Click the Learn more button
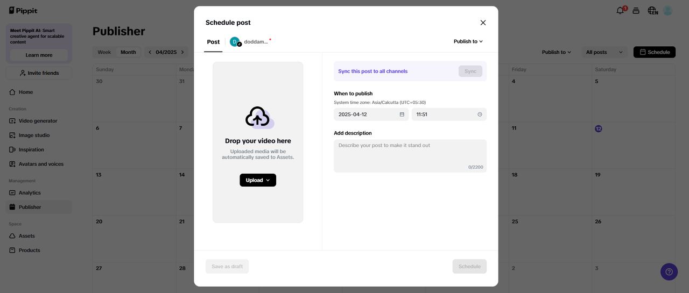The image size is (689, 293). 39,55
